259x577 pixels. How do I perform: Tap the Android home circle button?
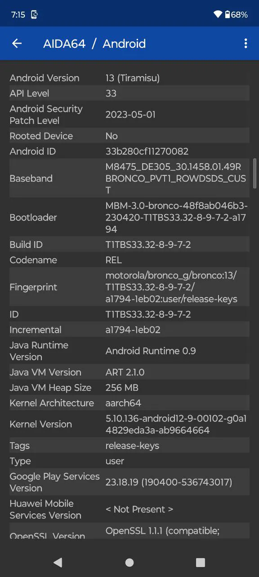(x=129, y=562)
